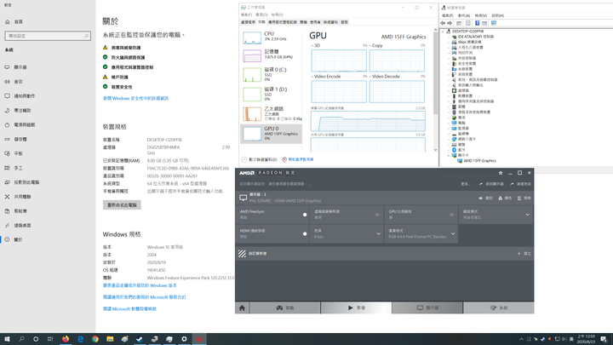Click fewer details chevron in Task Manager
The image size is (613, 345).
(244, 159)
